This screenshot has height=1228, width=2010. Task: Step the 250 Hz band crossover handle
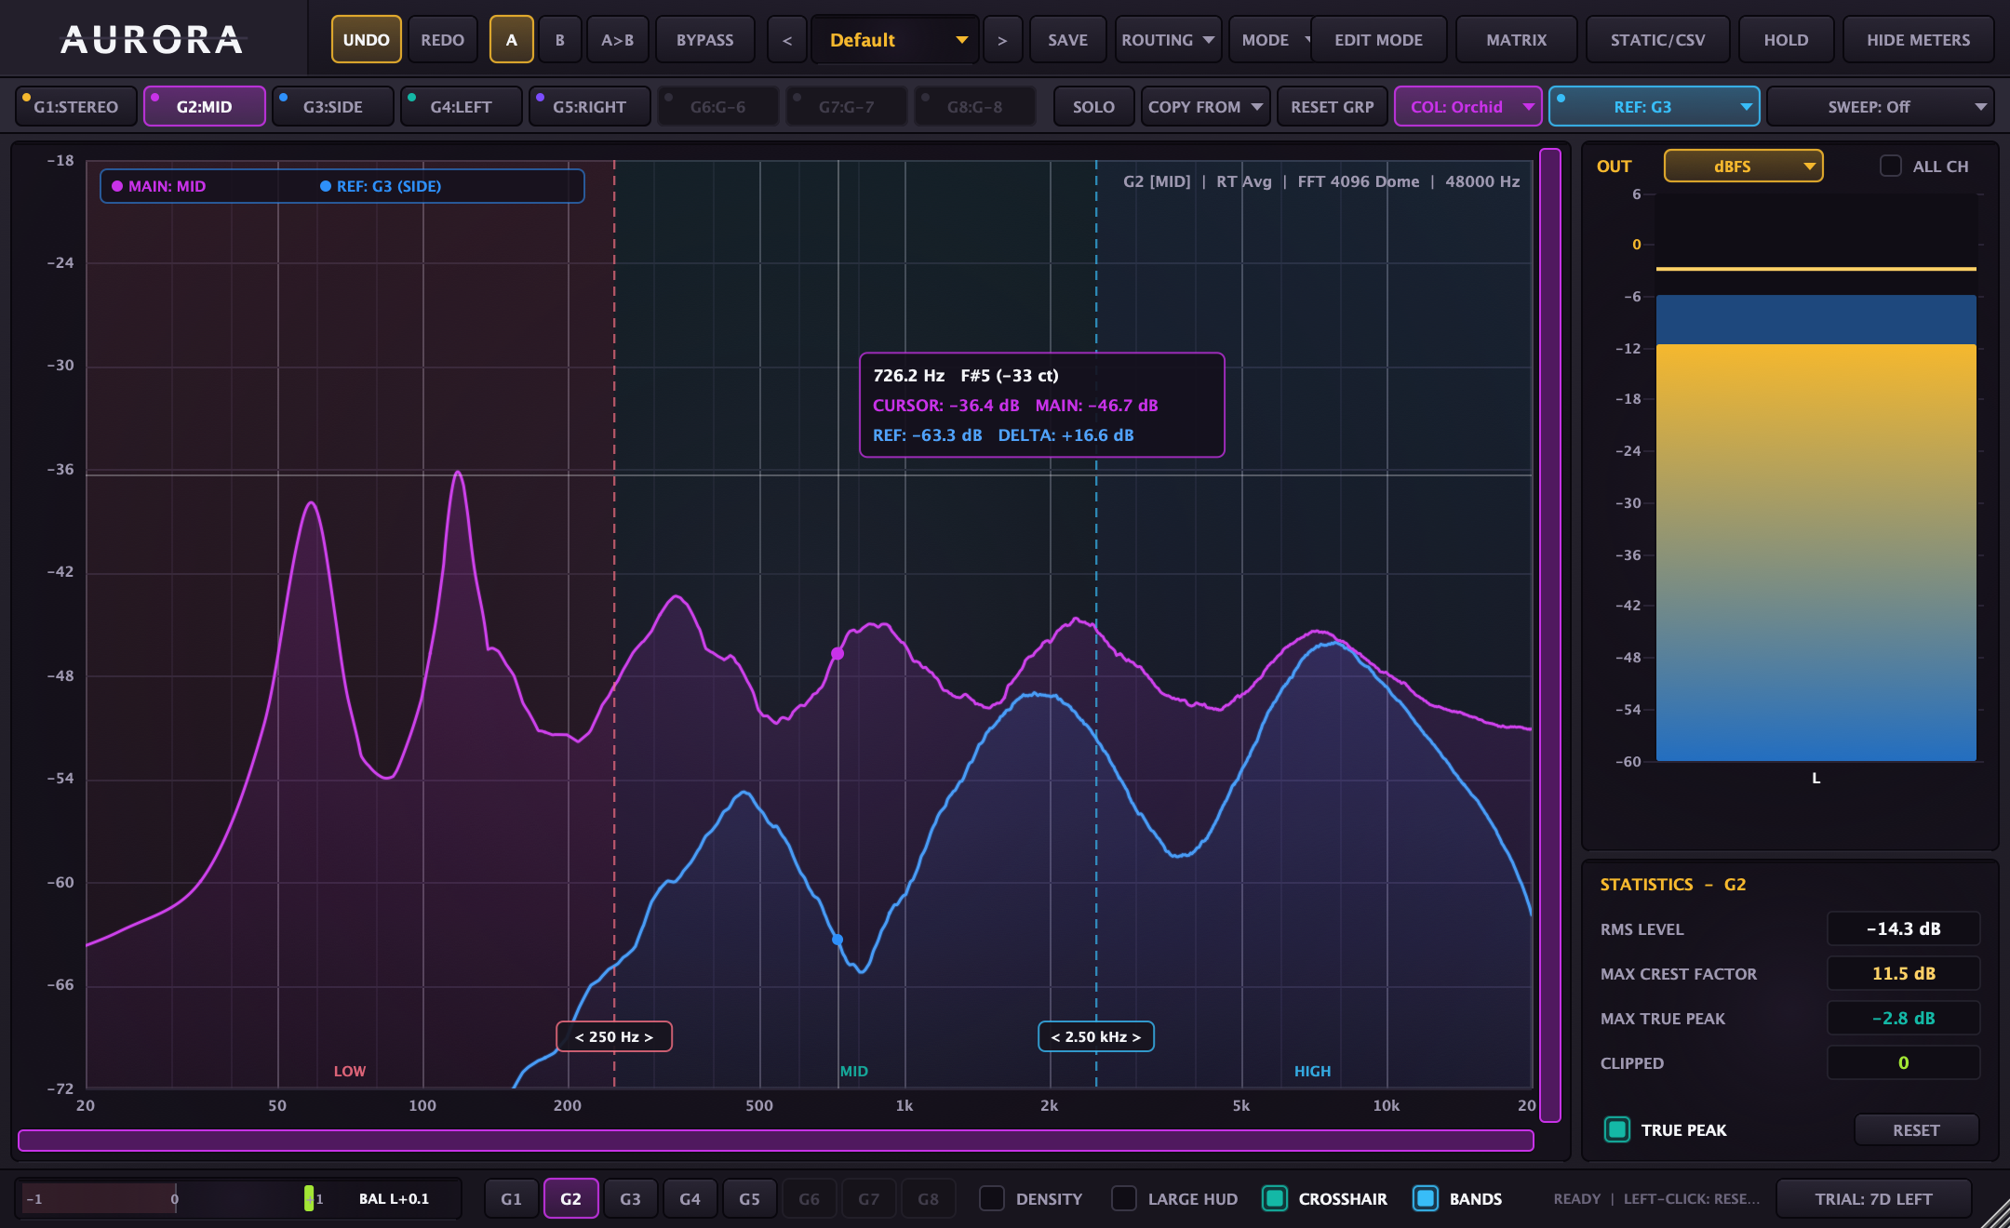pos(614,1036)
